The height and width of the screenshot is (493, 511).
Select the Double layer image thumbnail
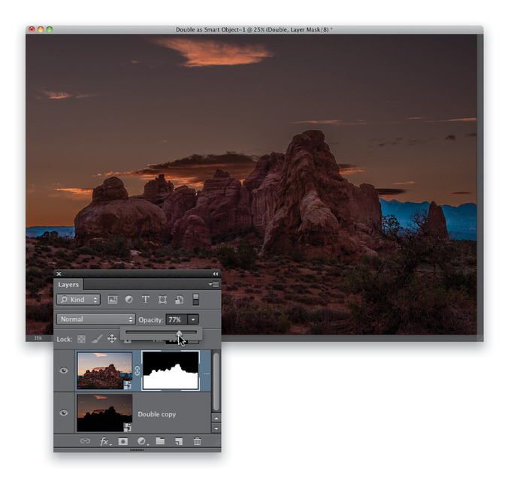point(104,371)
